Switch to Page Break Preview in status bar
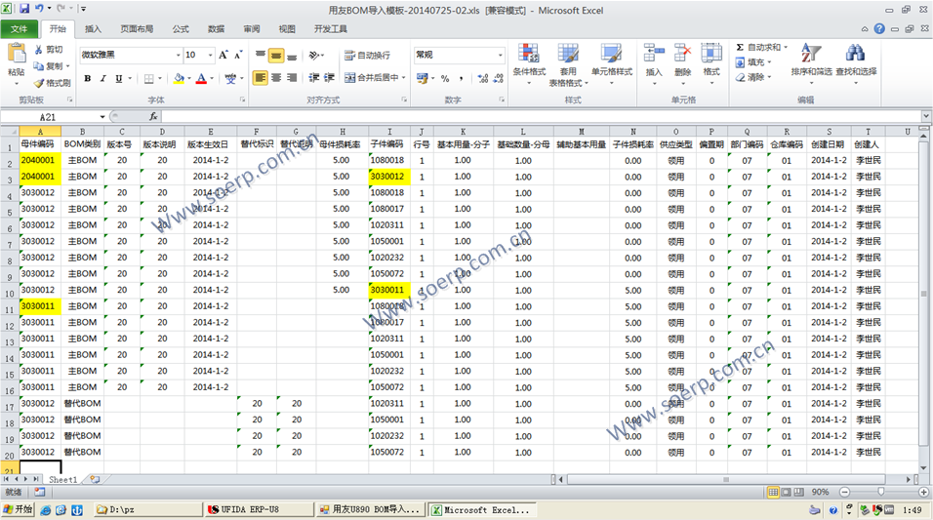The height and width of the screenshot is (520, 933). pyautogui.click(x=798, y=492)
